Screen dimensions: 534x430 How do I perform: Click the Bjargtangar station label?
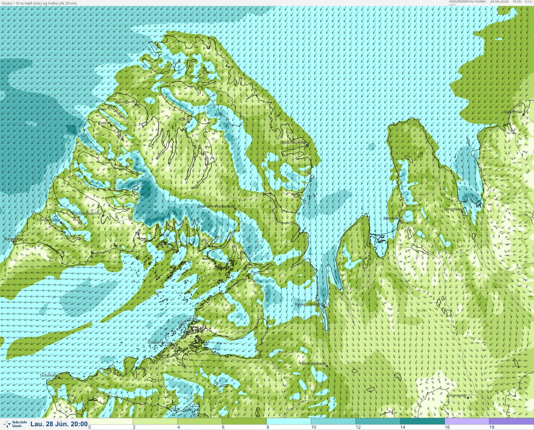pyautogui.click(x=13, y=239)
